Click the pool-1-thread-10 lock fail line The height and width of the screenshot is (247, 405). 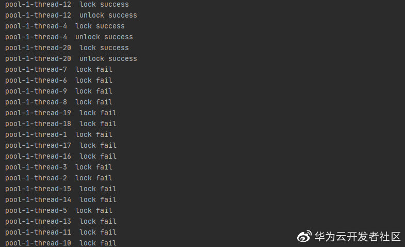[61, 243]
